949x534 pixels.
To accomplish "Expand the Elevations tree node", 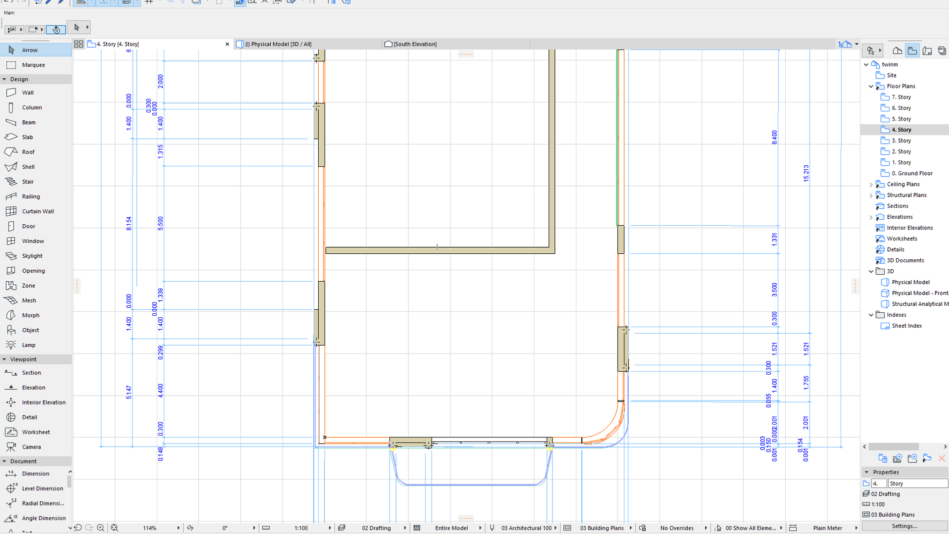I will 871,217.
